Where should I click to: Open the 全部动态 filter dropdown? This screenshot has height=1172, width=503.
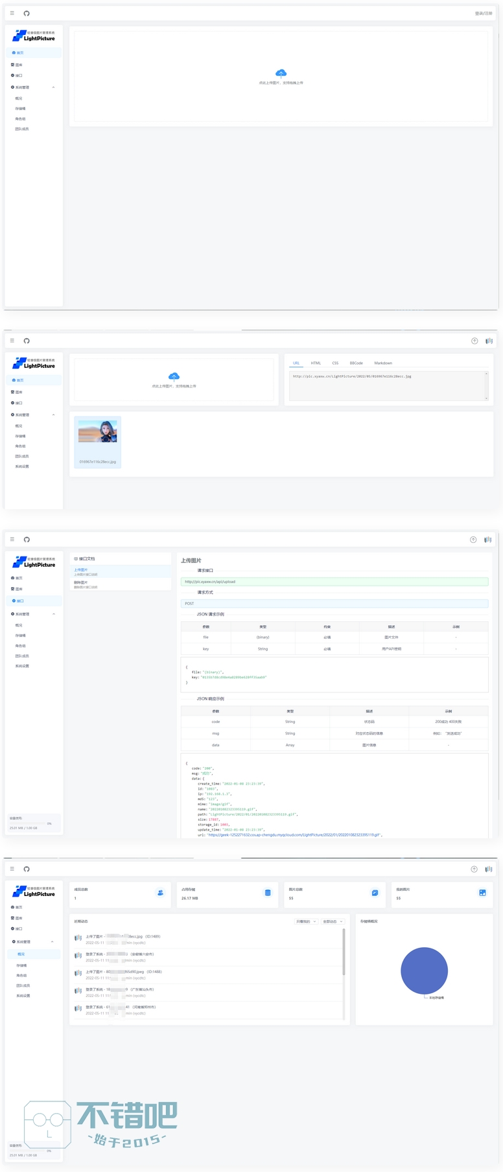pos(333,921)
